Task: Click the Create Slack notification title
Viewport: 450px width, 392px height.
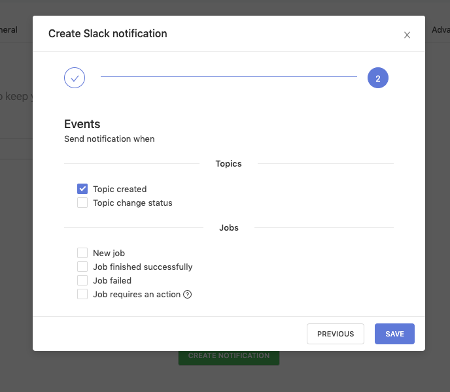Action: click(108, 33)
